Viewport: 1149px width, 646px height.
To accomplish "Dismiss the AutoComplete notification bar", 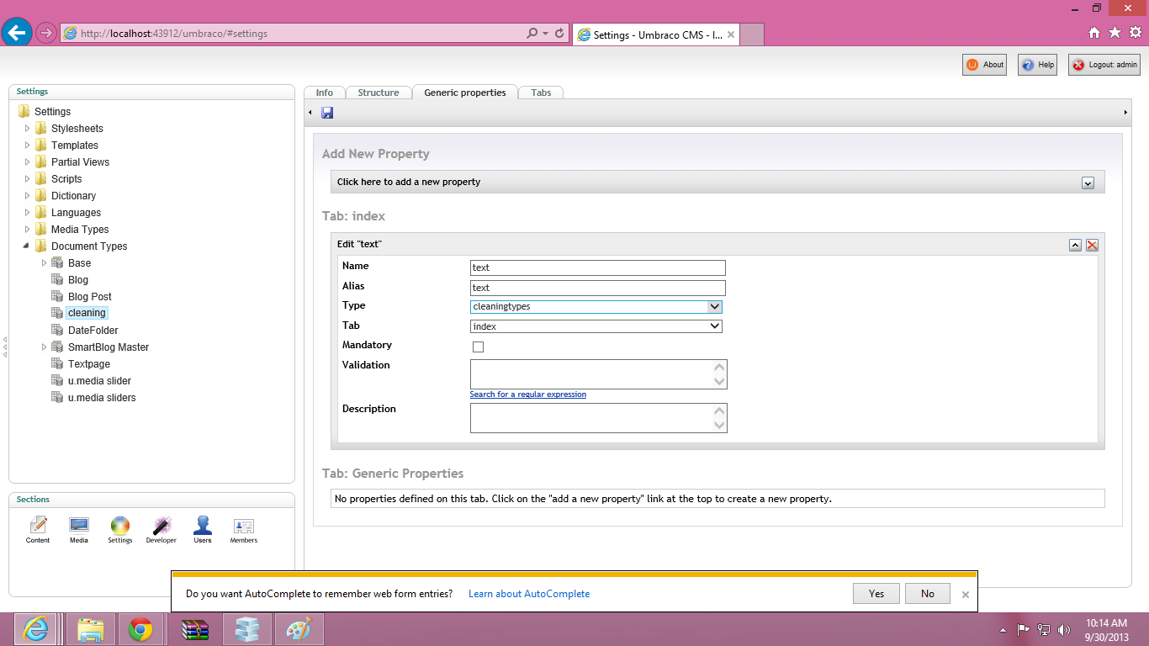I will coord(966,594).
